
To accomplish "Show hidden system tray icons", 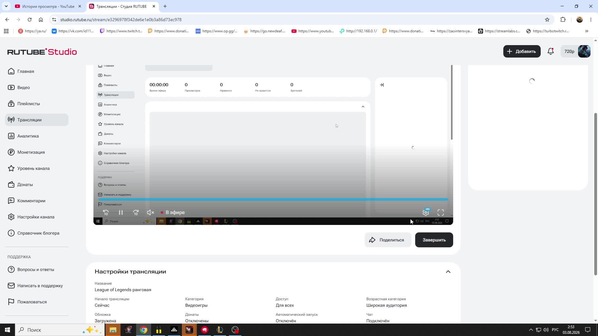I will [531, 330].
